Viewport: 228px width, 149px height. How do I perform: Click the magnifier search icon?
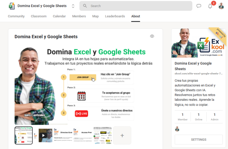pos(85,6)
